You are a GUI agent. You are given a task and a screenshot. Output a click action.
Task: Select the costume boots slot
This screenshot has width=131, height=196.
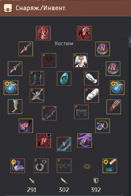[37, 78]
